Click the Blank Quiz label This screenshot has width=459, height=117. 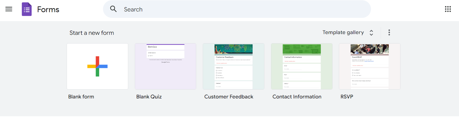tap(149, 97)
